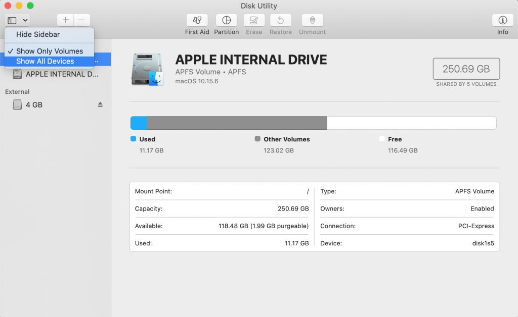Click the Owners value Enabled
The height and width of the screenshot is (317, 518).
pyautogui.click(x=482, y=208)
